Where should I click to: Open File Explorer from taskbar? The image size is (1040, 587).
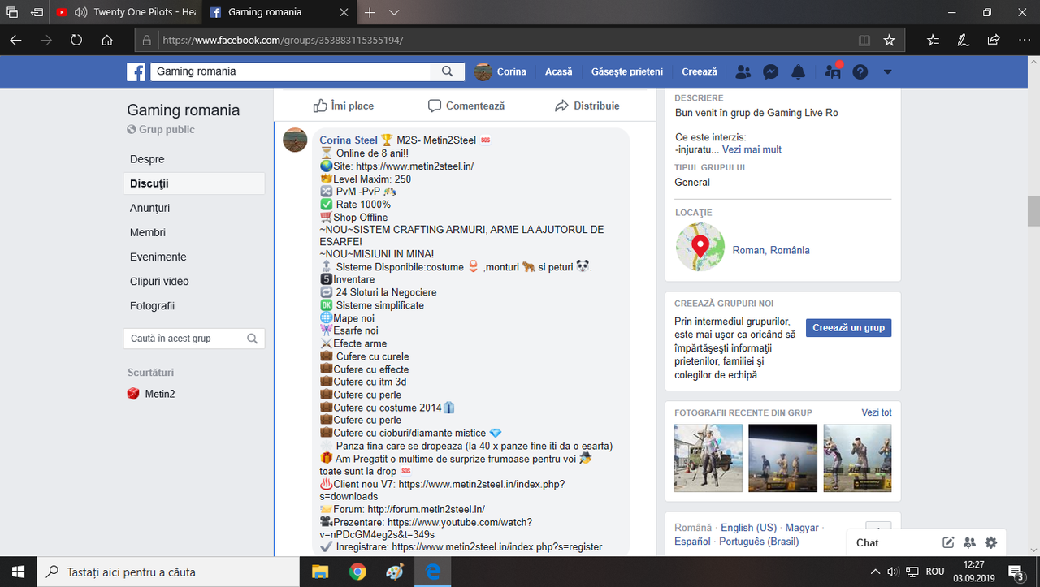[319, 572]
